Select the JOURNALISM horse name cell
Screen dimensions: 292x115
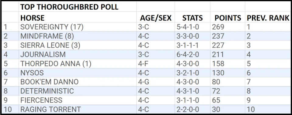pos(78,54)
